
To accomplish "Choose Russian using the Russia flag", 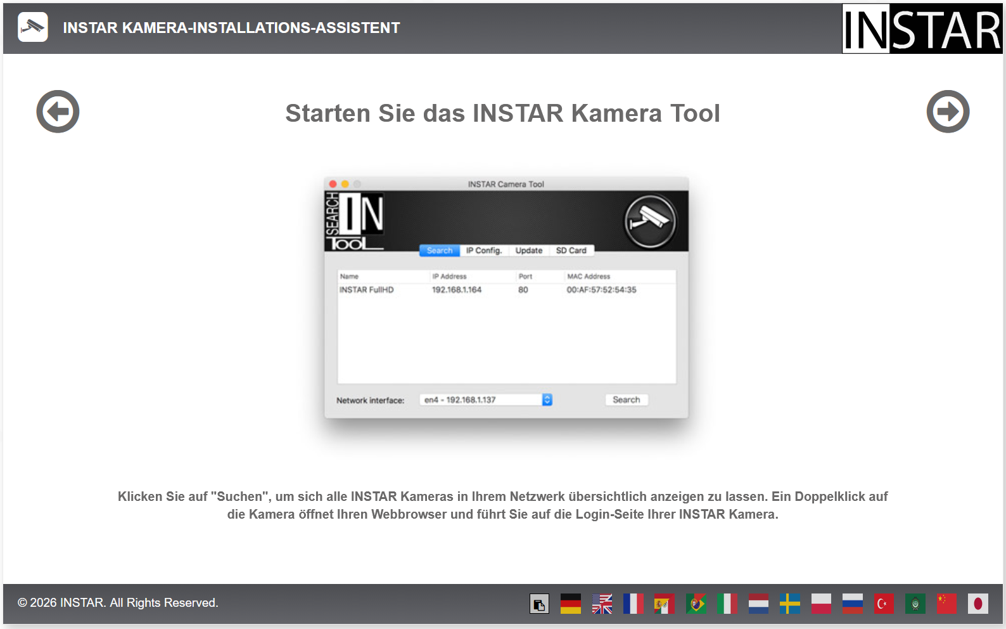I will (x=853, y=604).
